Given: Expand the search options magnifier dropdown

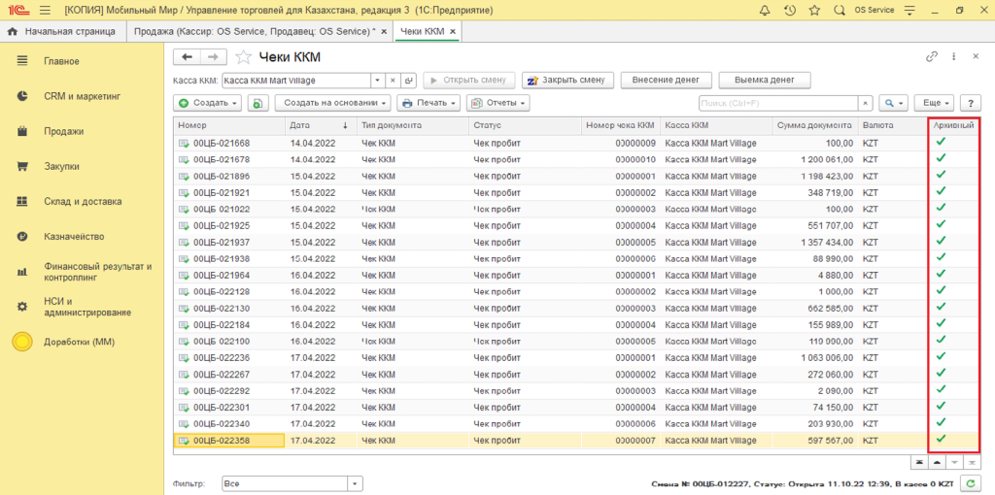Looking at the screenshot, I should coord(894,103).
